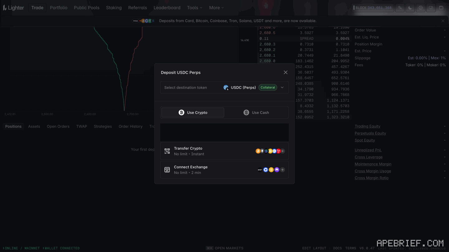
Task: Dismiss the deposits announcement banner
Action: click(443, 21)
